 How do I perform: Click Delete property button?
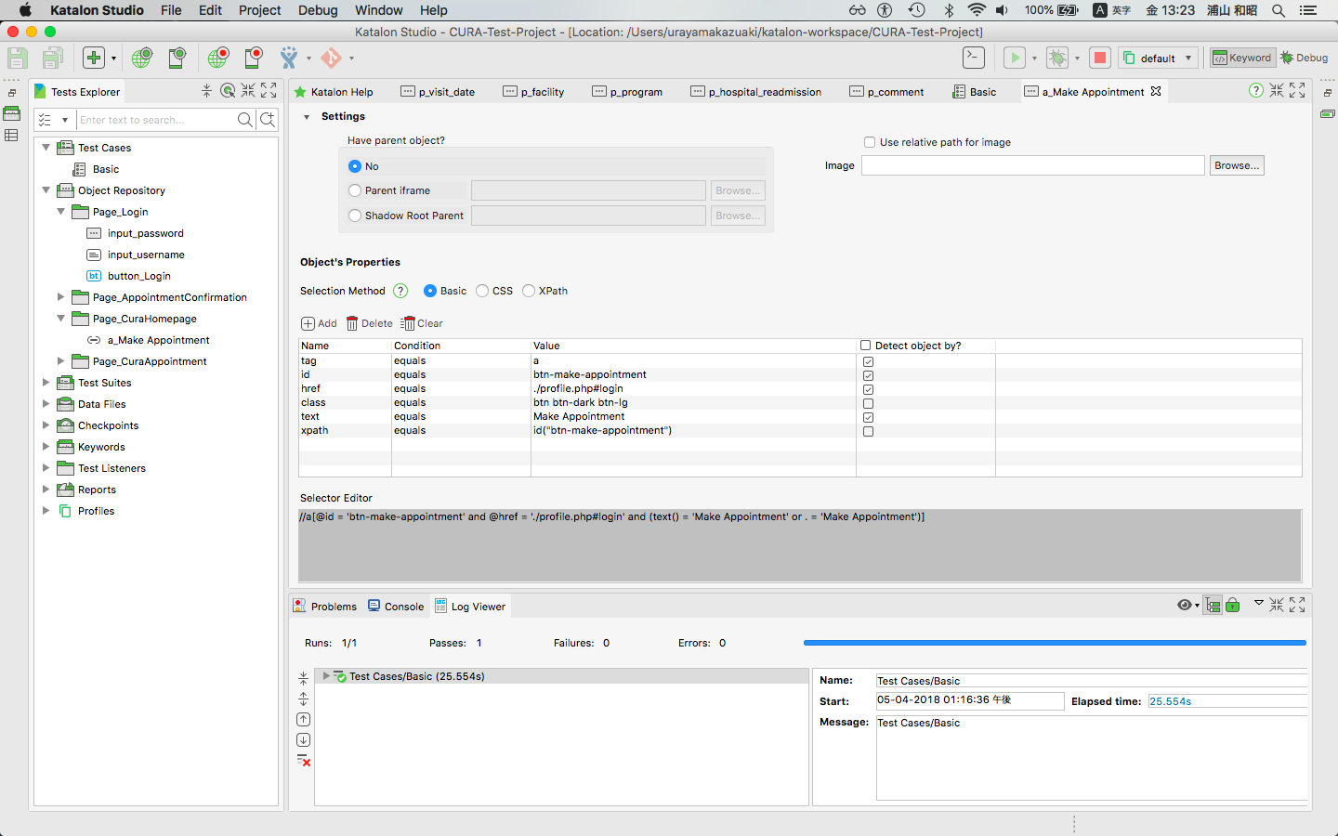369,323
